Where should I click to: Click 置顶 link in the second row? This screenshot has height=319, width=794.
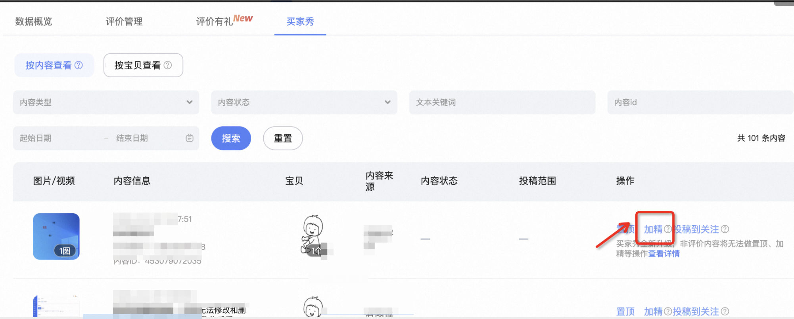(x=625, y=311)
